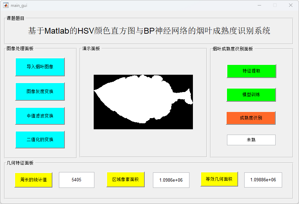Calculate 区域像素面积

(125, 180)
